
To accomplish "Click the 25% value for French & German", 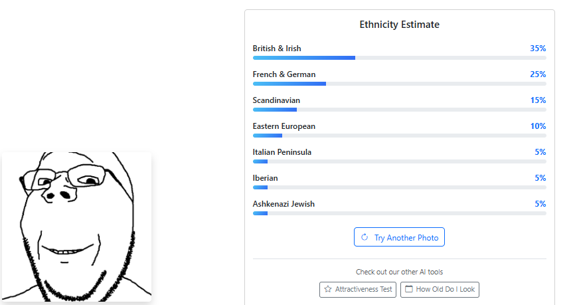I will [537, 74].
